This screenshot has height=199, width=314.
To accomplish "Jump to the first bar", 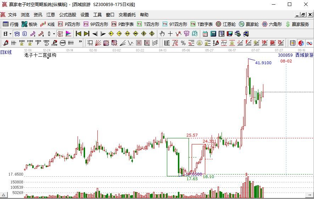I will point(78,34).
